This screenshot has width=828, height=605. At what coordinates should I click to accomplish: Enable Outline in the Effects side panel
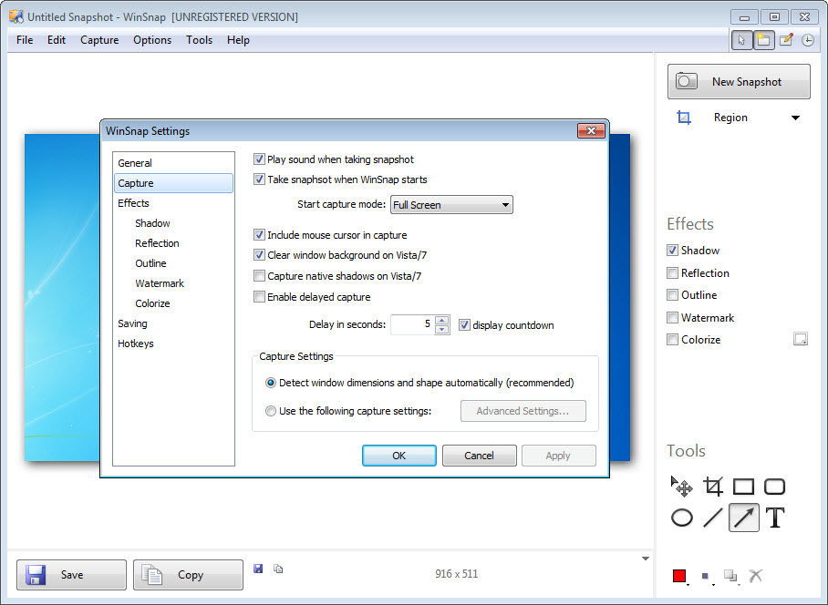point(672,295)
